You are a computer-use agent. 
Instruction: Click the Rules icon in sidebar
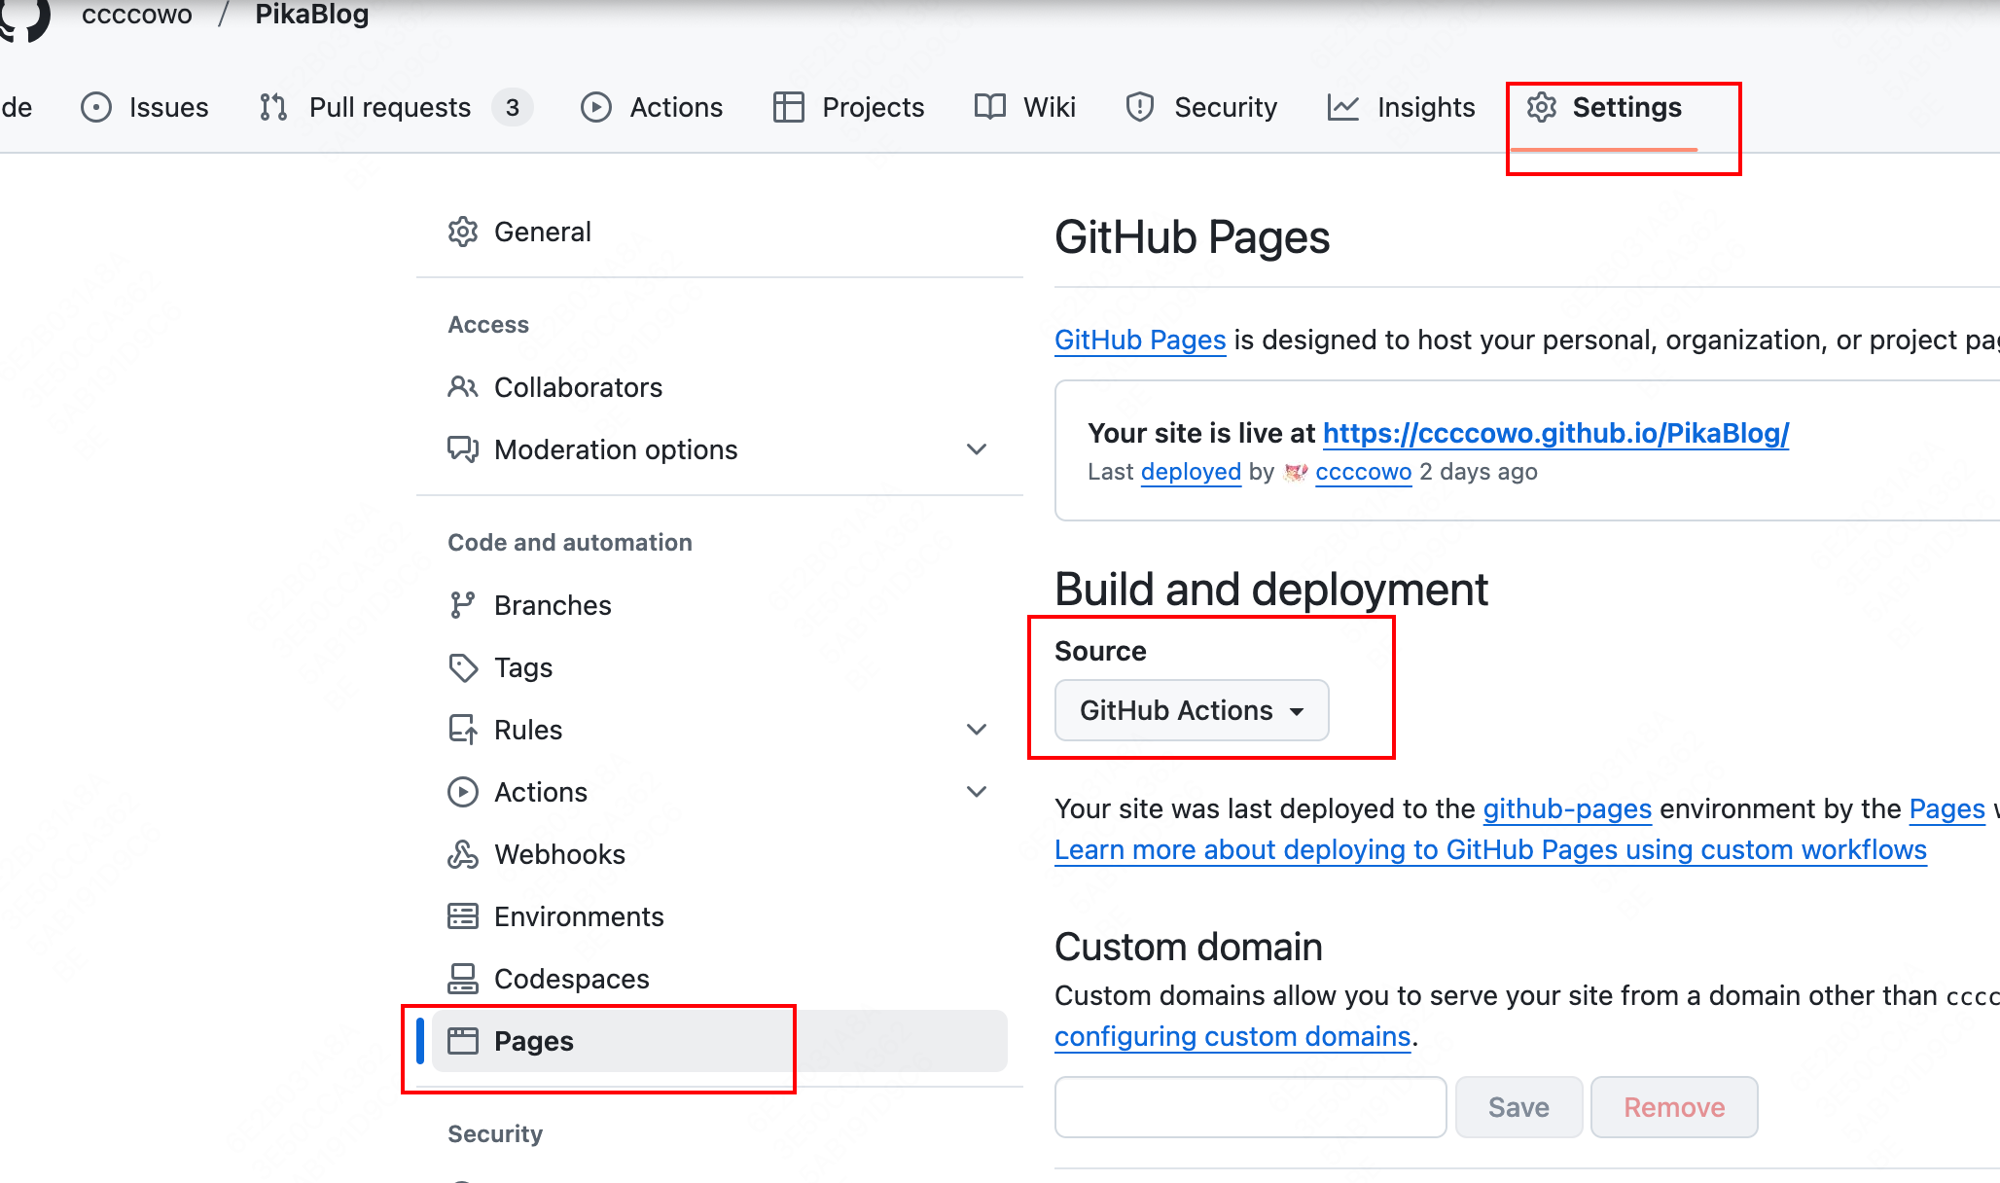[x=463, y=730]
